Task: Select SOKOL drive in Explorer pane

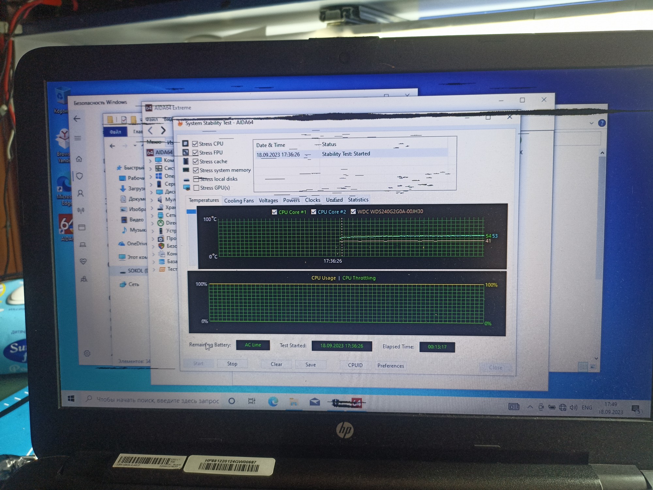Action: click(x=133, y=271)
